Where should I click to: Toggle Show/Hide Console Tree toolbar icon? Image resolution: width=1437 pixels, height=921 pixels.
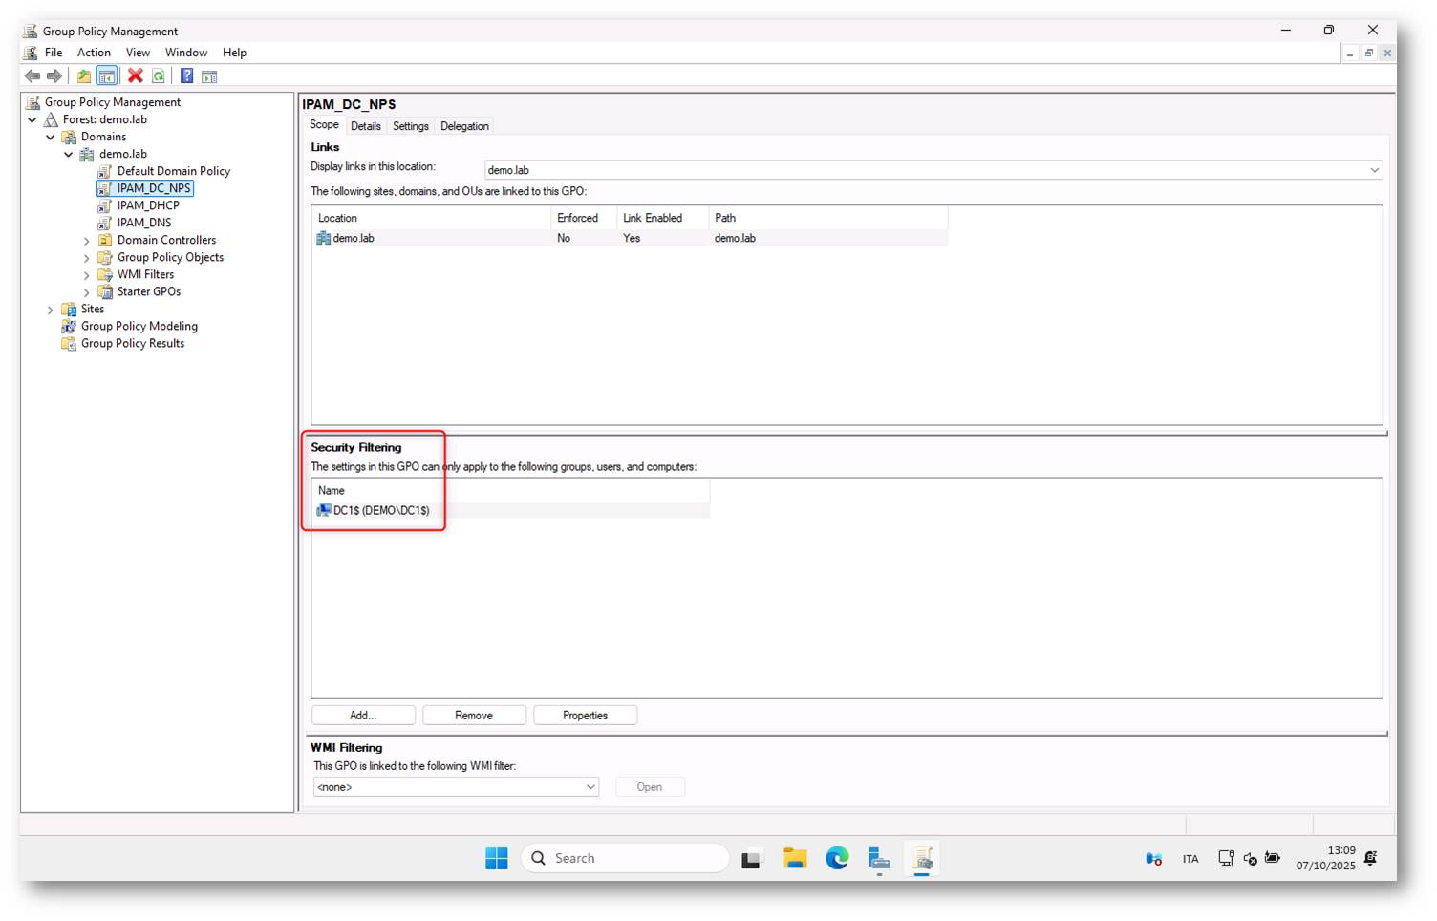pyautogui.click(x=107, y=75)
